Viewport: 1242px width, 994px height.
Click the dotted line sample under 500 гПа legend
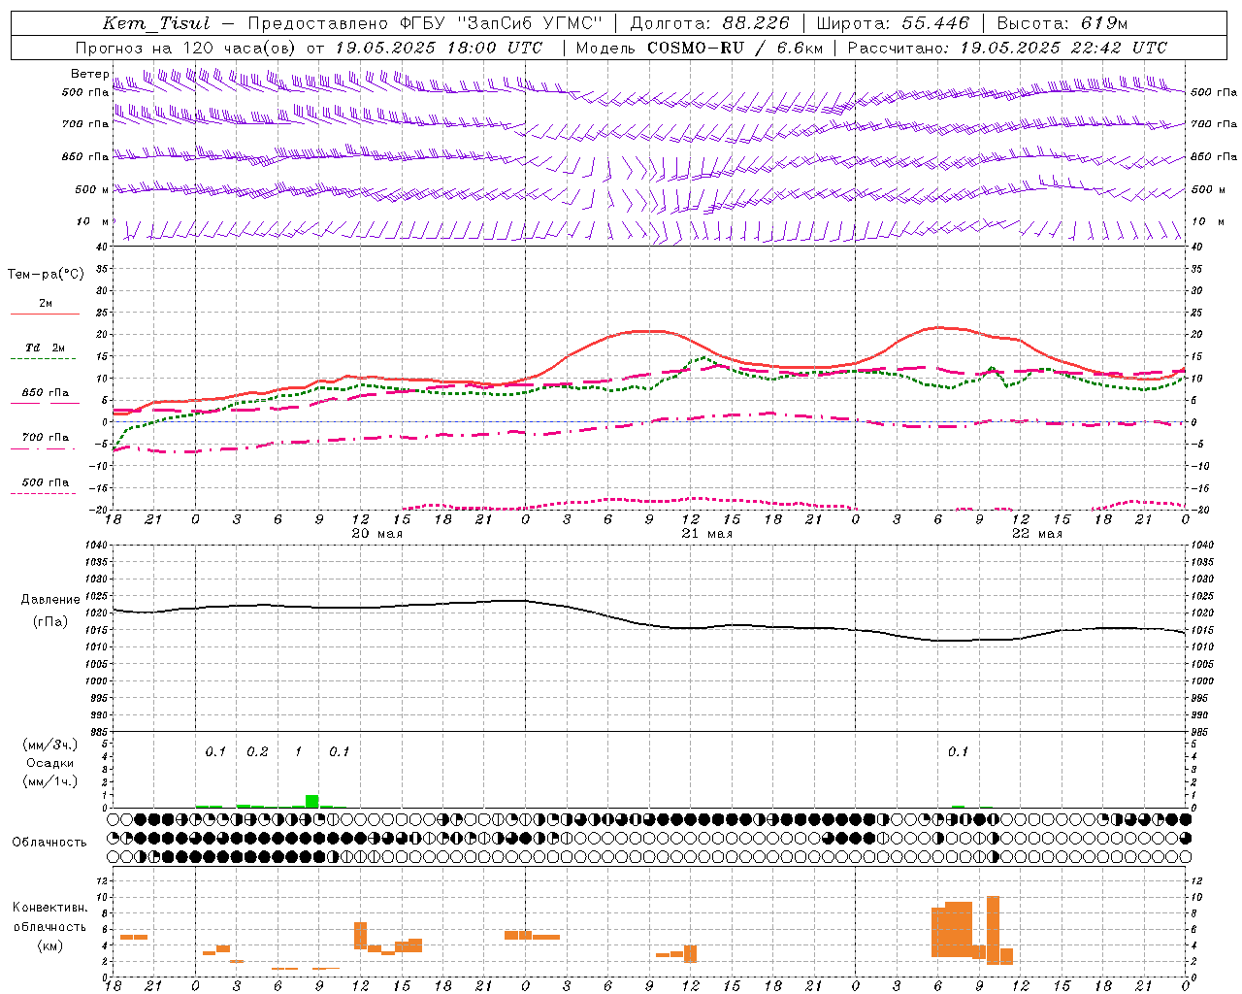pyautogui.click(x=44, y=494)
